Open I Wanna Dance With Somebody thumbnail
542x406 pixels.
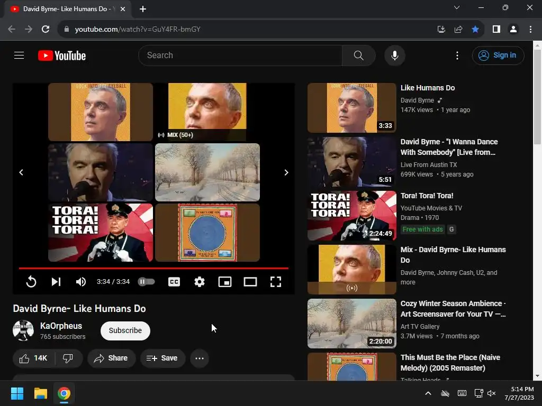[352, 162]
